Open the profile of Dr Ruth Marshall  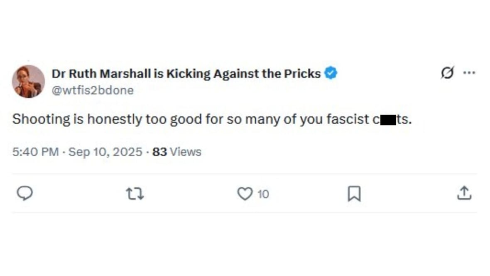(185, 73)
